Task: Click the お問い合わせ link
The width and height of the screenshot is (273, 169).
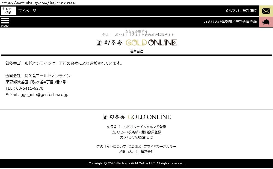Action: (x=129, y=152)
